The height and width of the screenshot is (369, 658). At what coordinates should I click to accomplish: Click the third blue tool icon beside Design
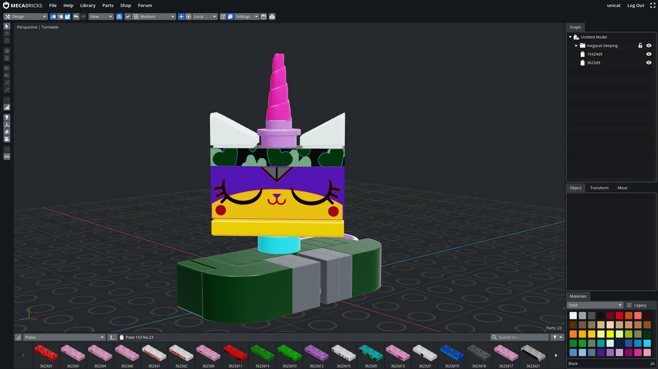click(x=67, y=17)
